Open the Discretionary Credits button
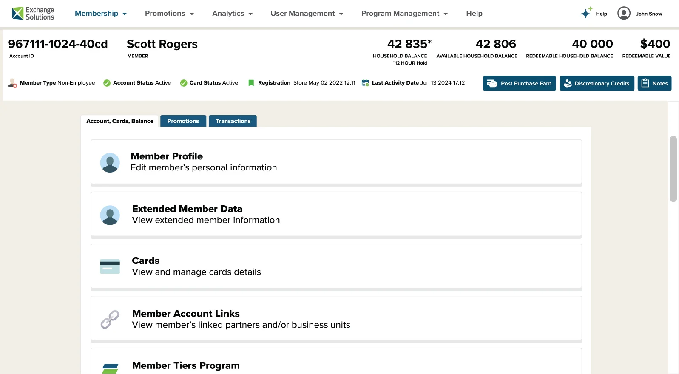This screenshot has width=679, height=374. click(597, 83)
